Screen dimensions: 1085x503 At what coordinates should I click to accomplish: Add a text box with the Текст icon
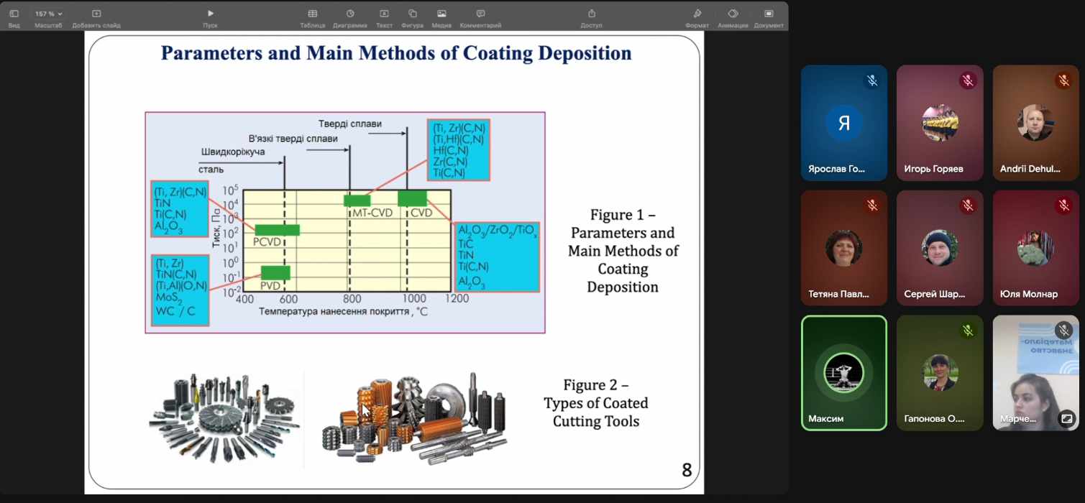pyautogui.click(x=384, y=14)
